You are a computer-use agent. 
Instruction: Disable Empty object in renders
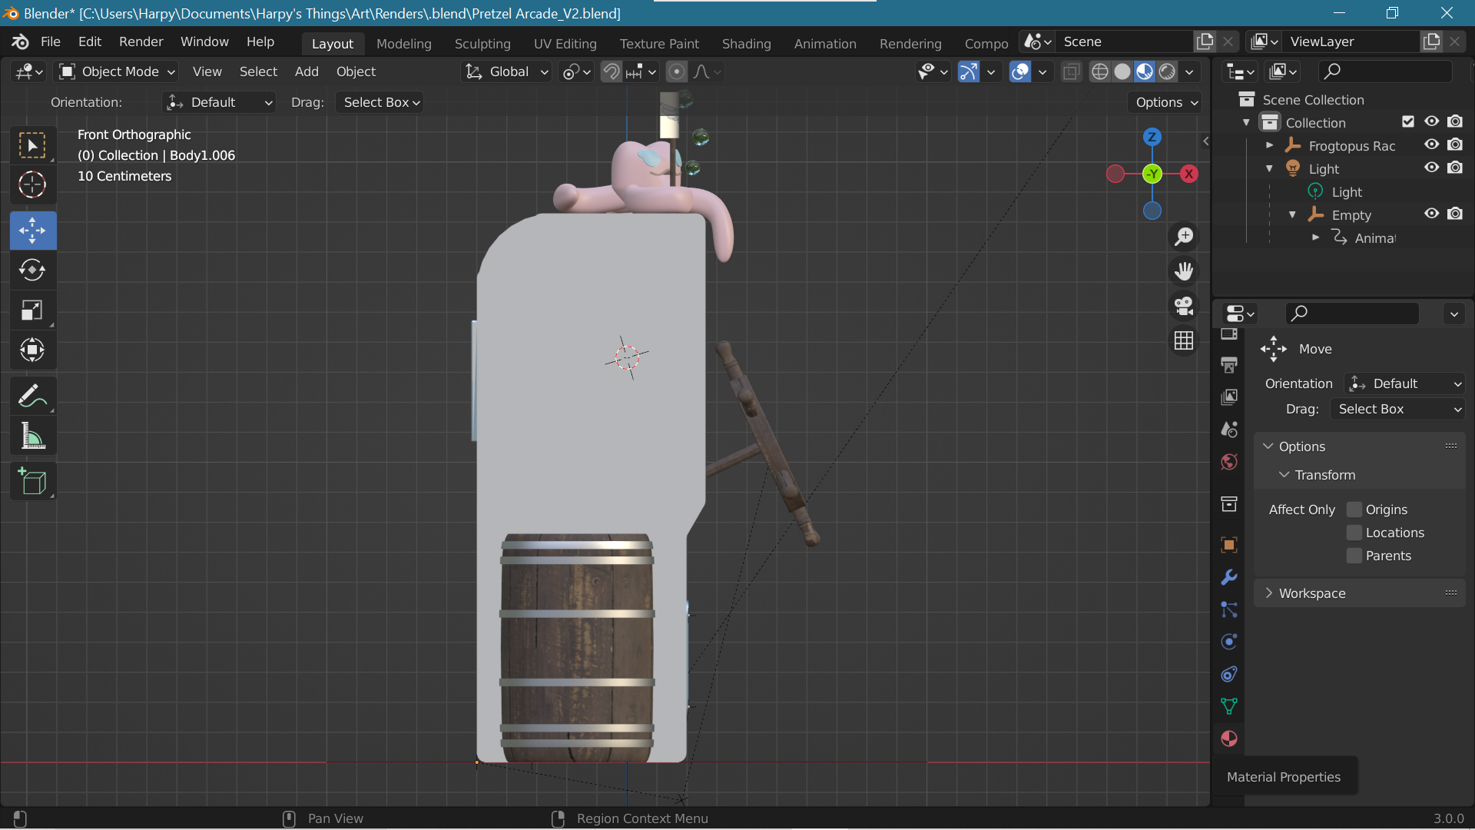[1455, 214]
